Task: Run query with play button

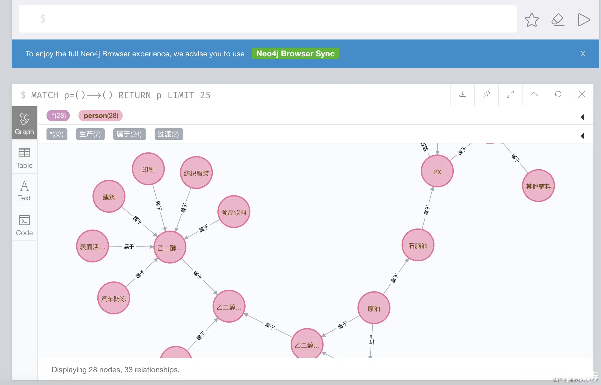Action: click(584, 20)
